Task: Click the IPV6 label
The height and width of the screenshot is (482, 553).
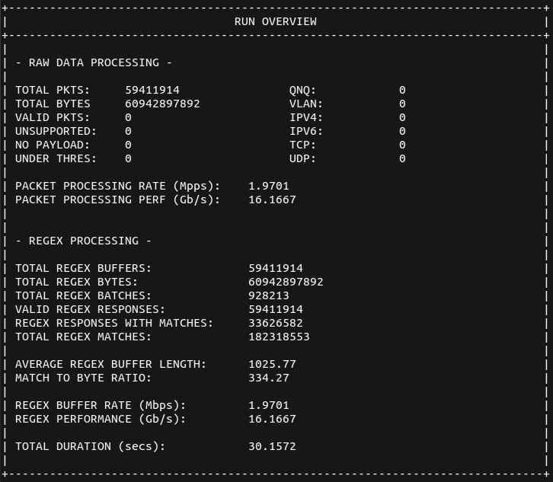Action: tap(305, 131)
